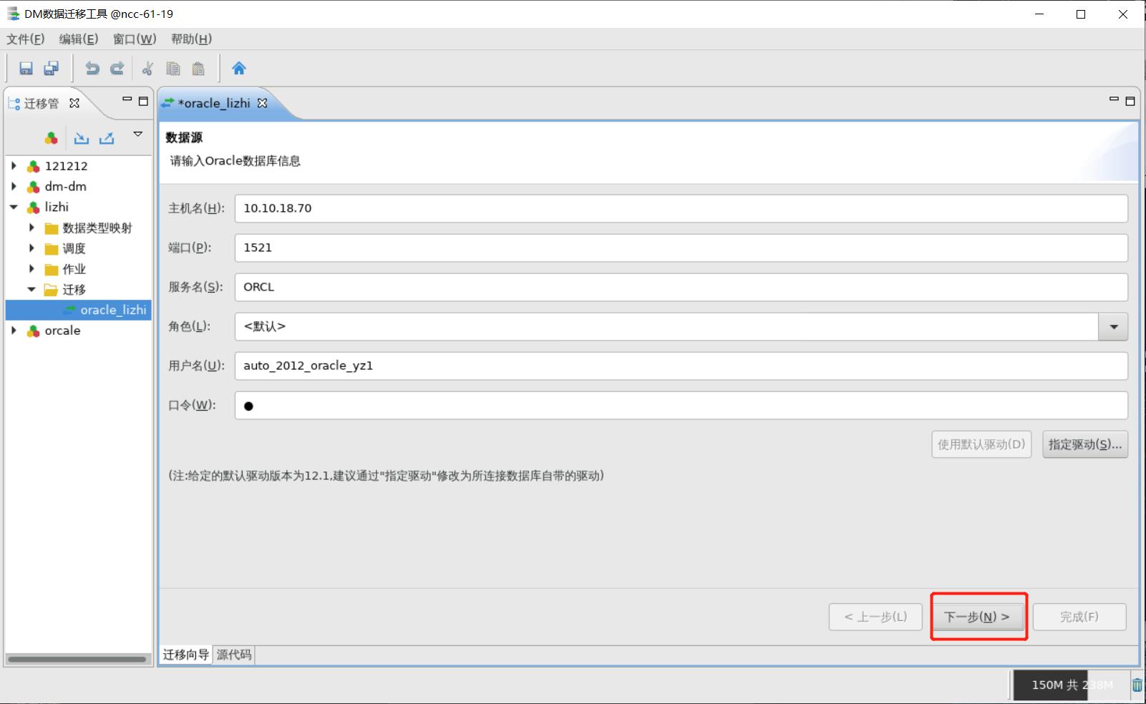Image resolution: width=1146 pixels, height=704 pixels.
Task: Click the Redo toolbar icon
Action: (117, 69)
